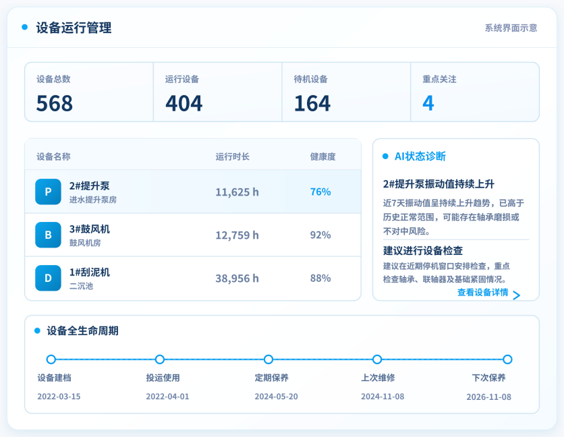Click the 建议进行设备检查 heading
Screen dimensions: 564x437
coord(422,251)
